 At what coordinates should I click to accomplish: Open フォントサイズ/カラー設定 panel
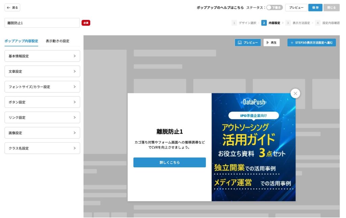(x=42, y=87)
